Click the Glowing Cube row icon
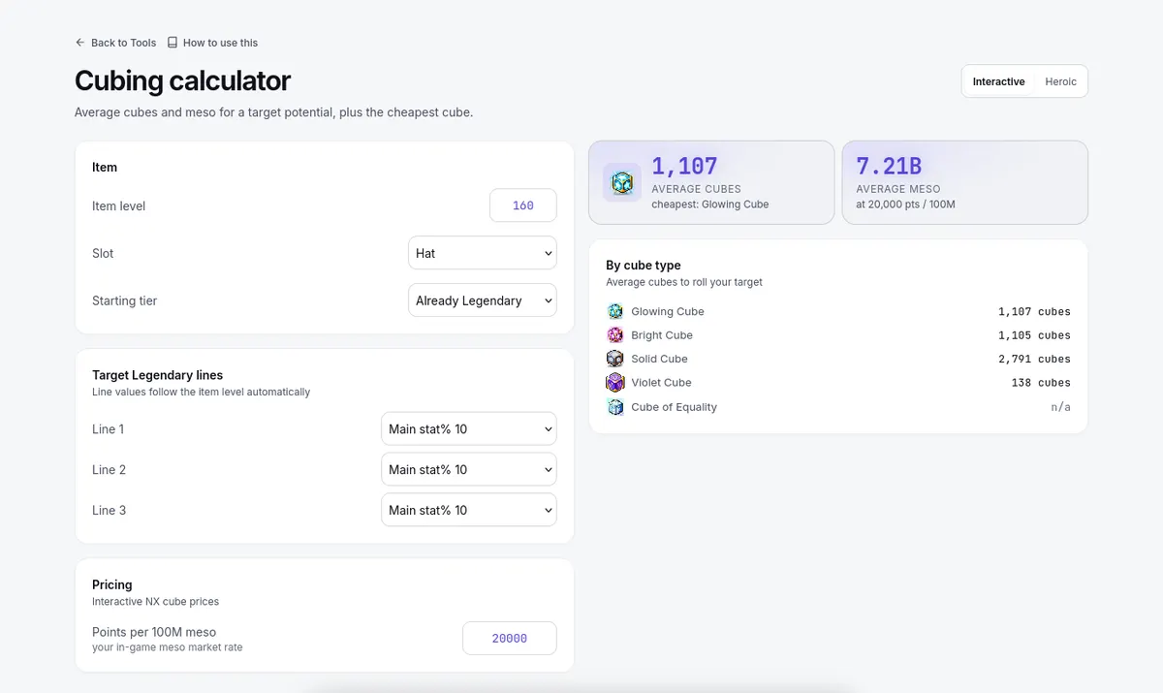This screenshot has width=1163, height=693. 614,311
